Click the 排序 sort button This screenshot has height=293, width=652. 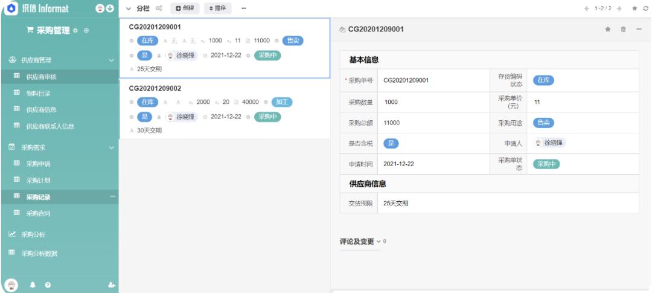(217, 8)
